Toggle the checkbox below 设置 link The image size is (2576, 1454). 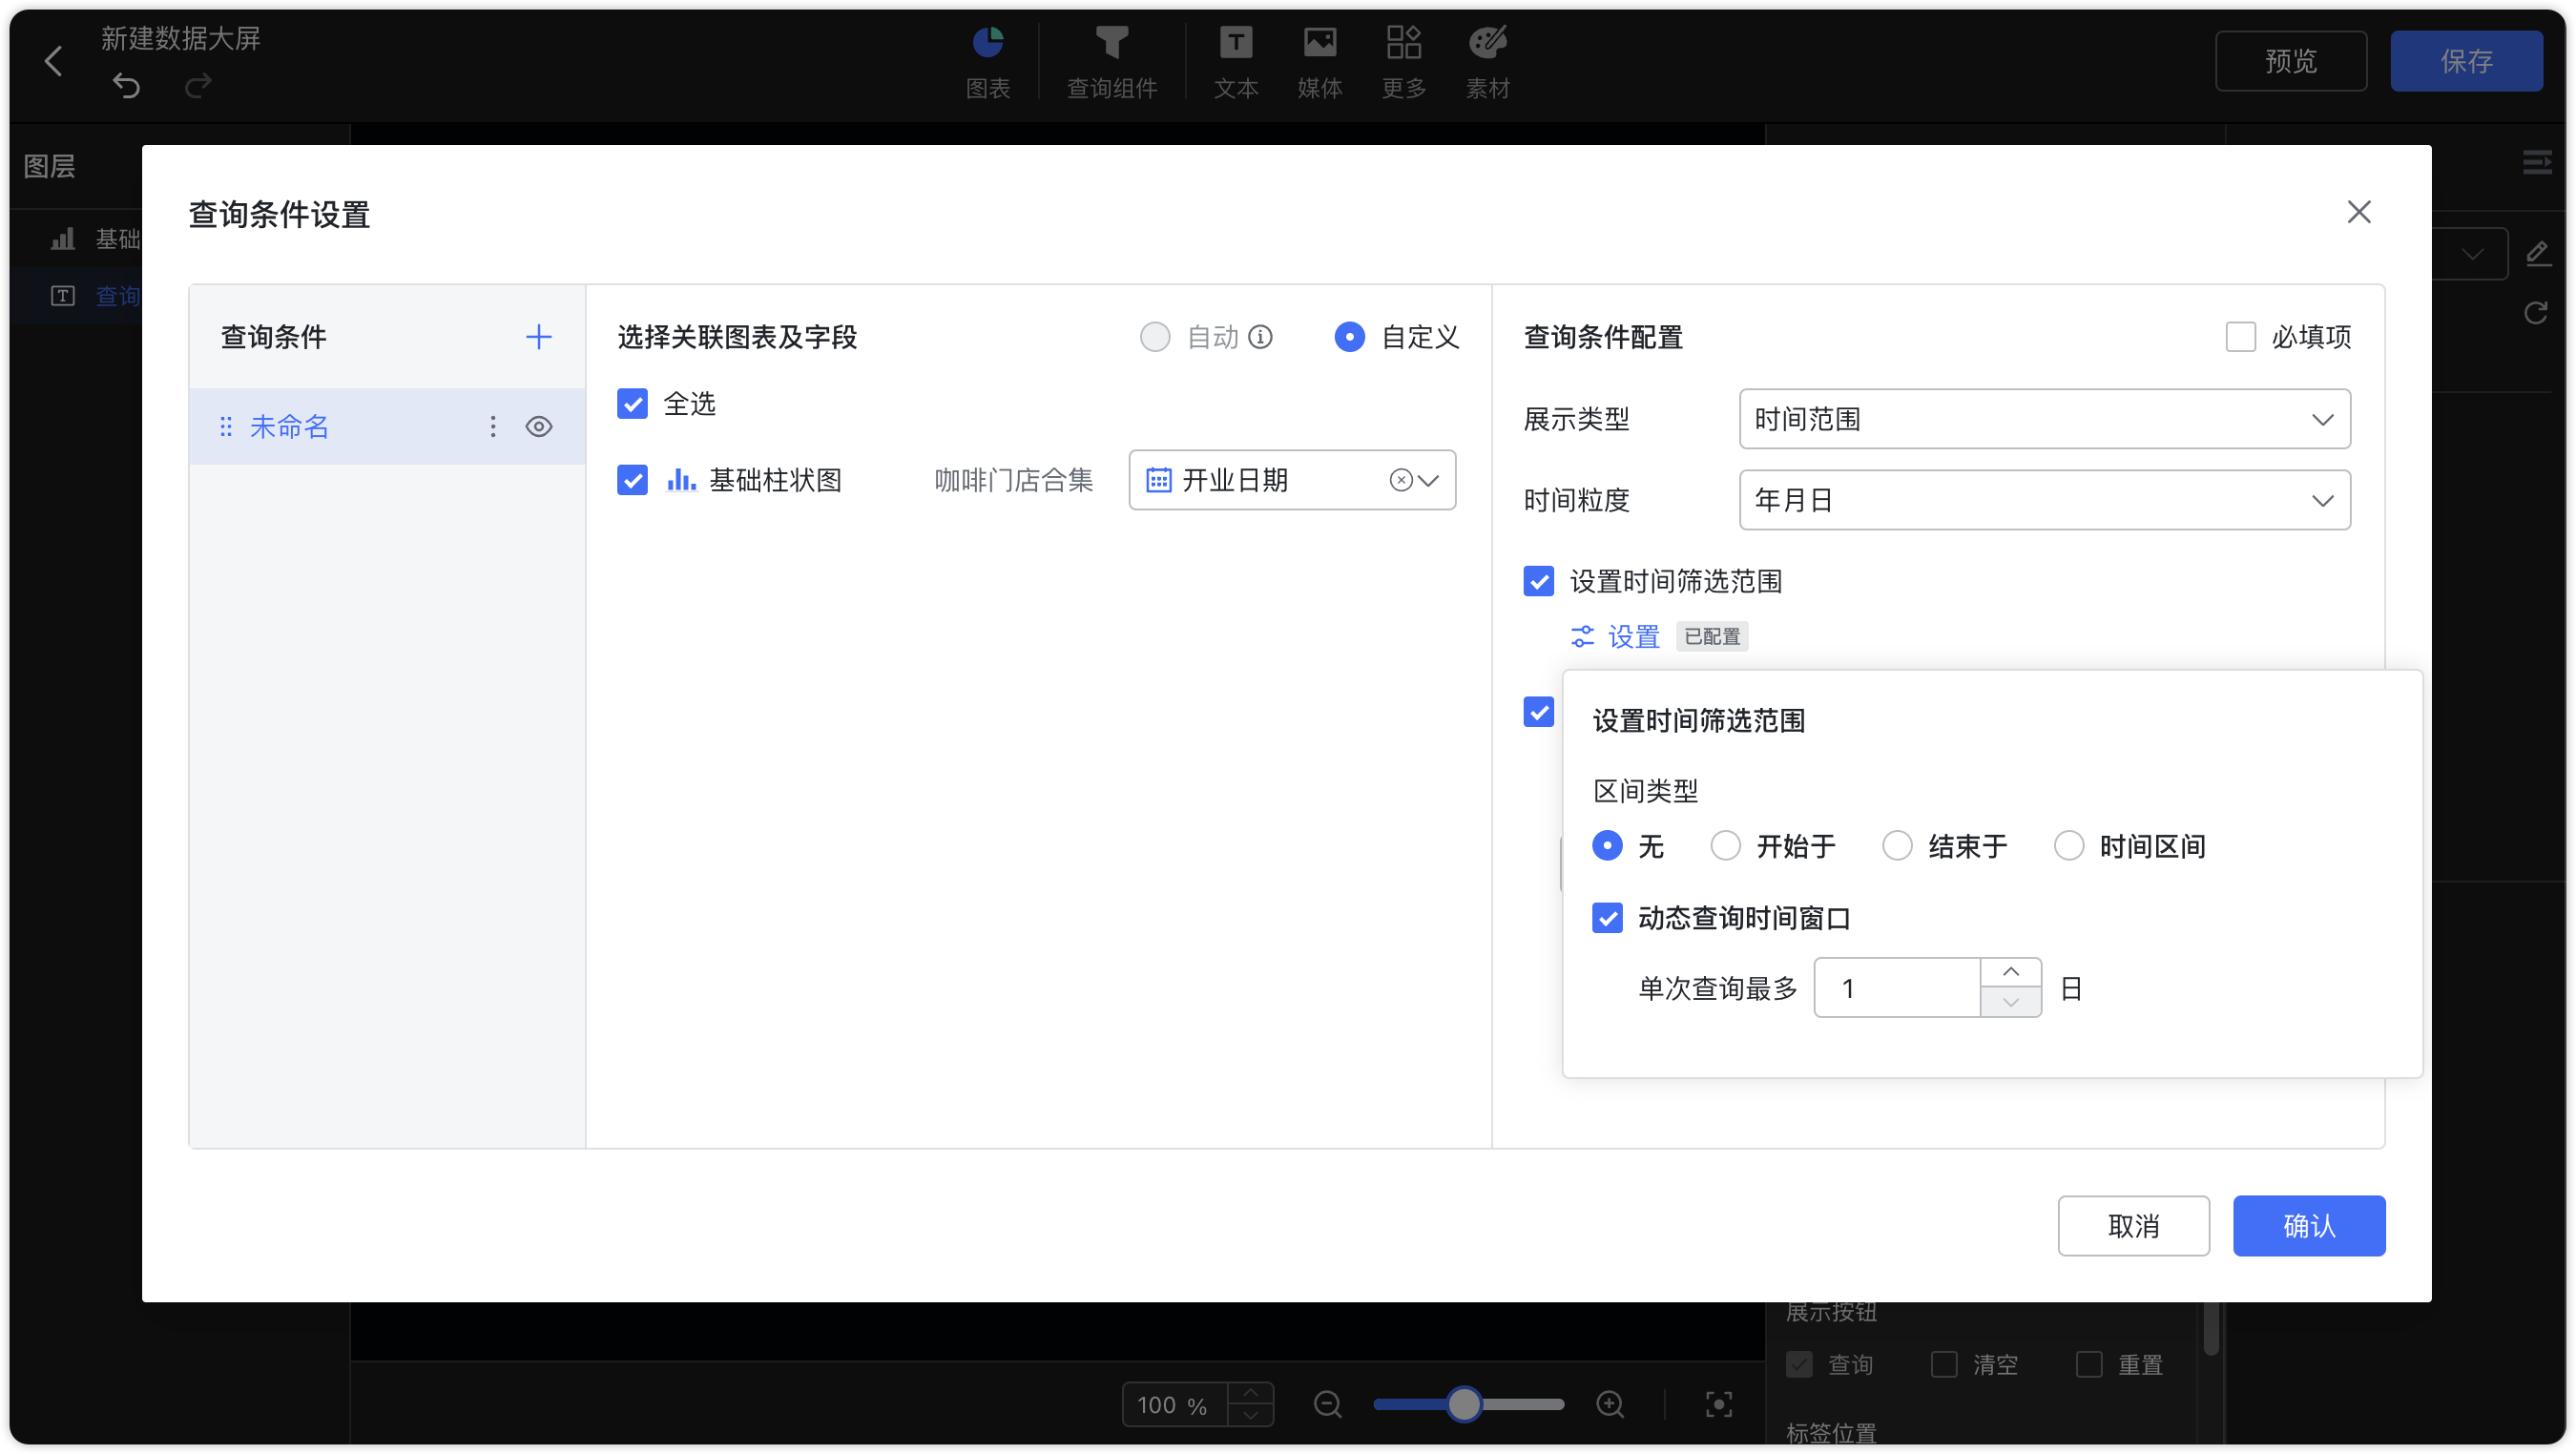coord(1539,713)
